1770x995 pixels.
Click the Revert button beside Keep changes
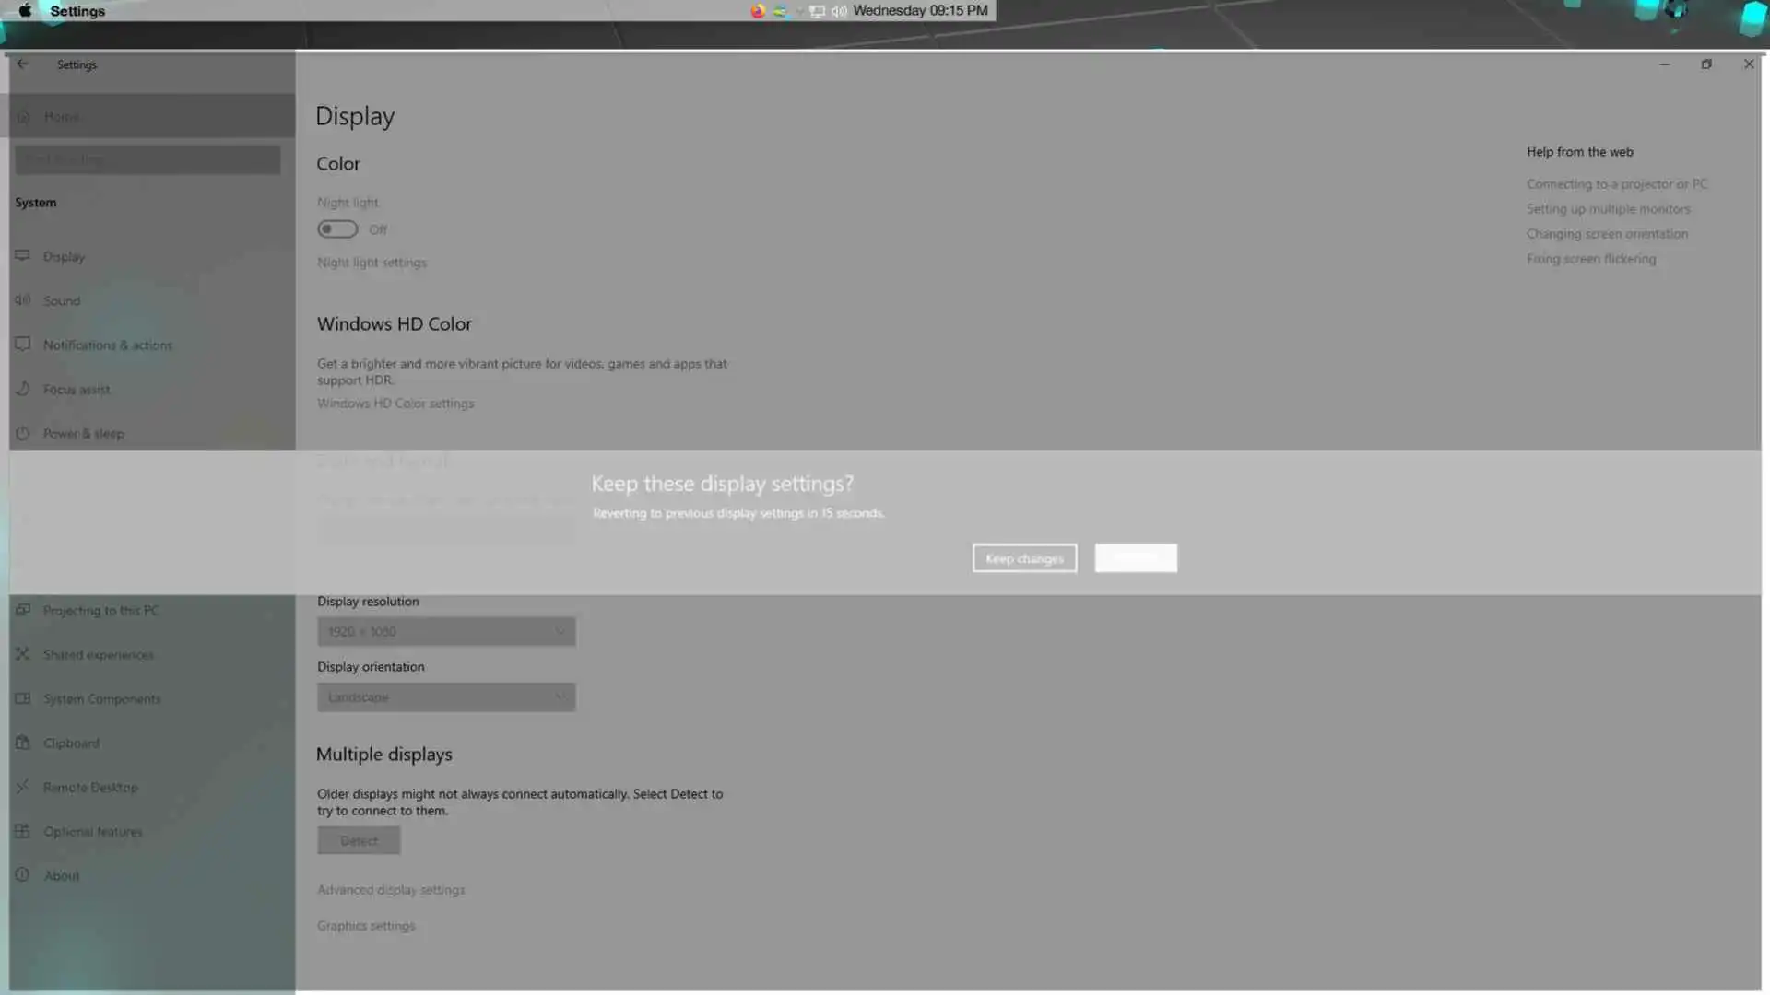coord(1135,558)
